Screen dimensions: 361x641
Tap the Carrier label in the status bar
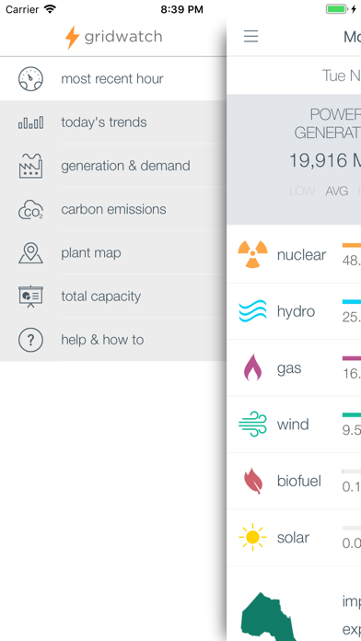(23, 9)
